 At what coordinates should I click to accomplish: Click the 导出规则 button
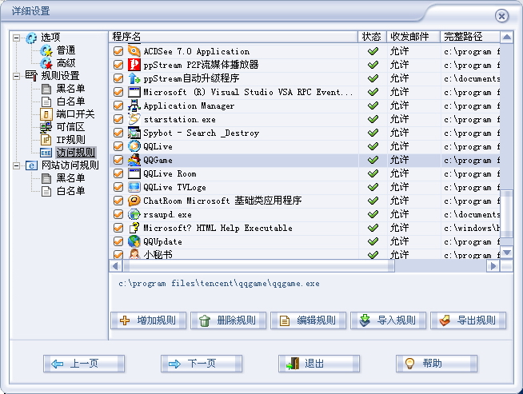click(x=469, y=320)
